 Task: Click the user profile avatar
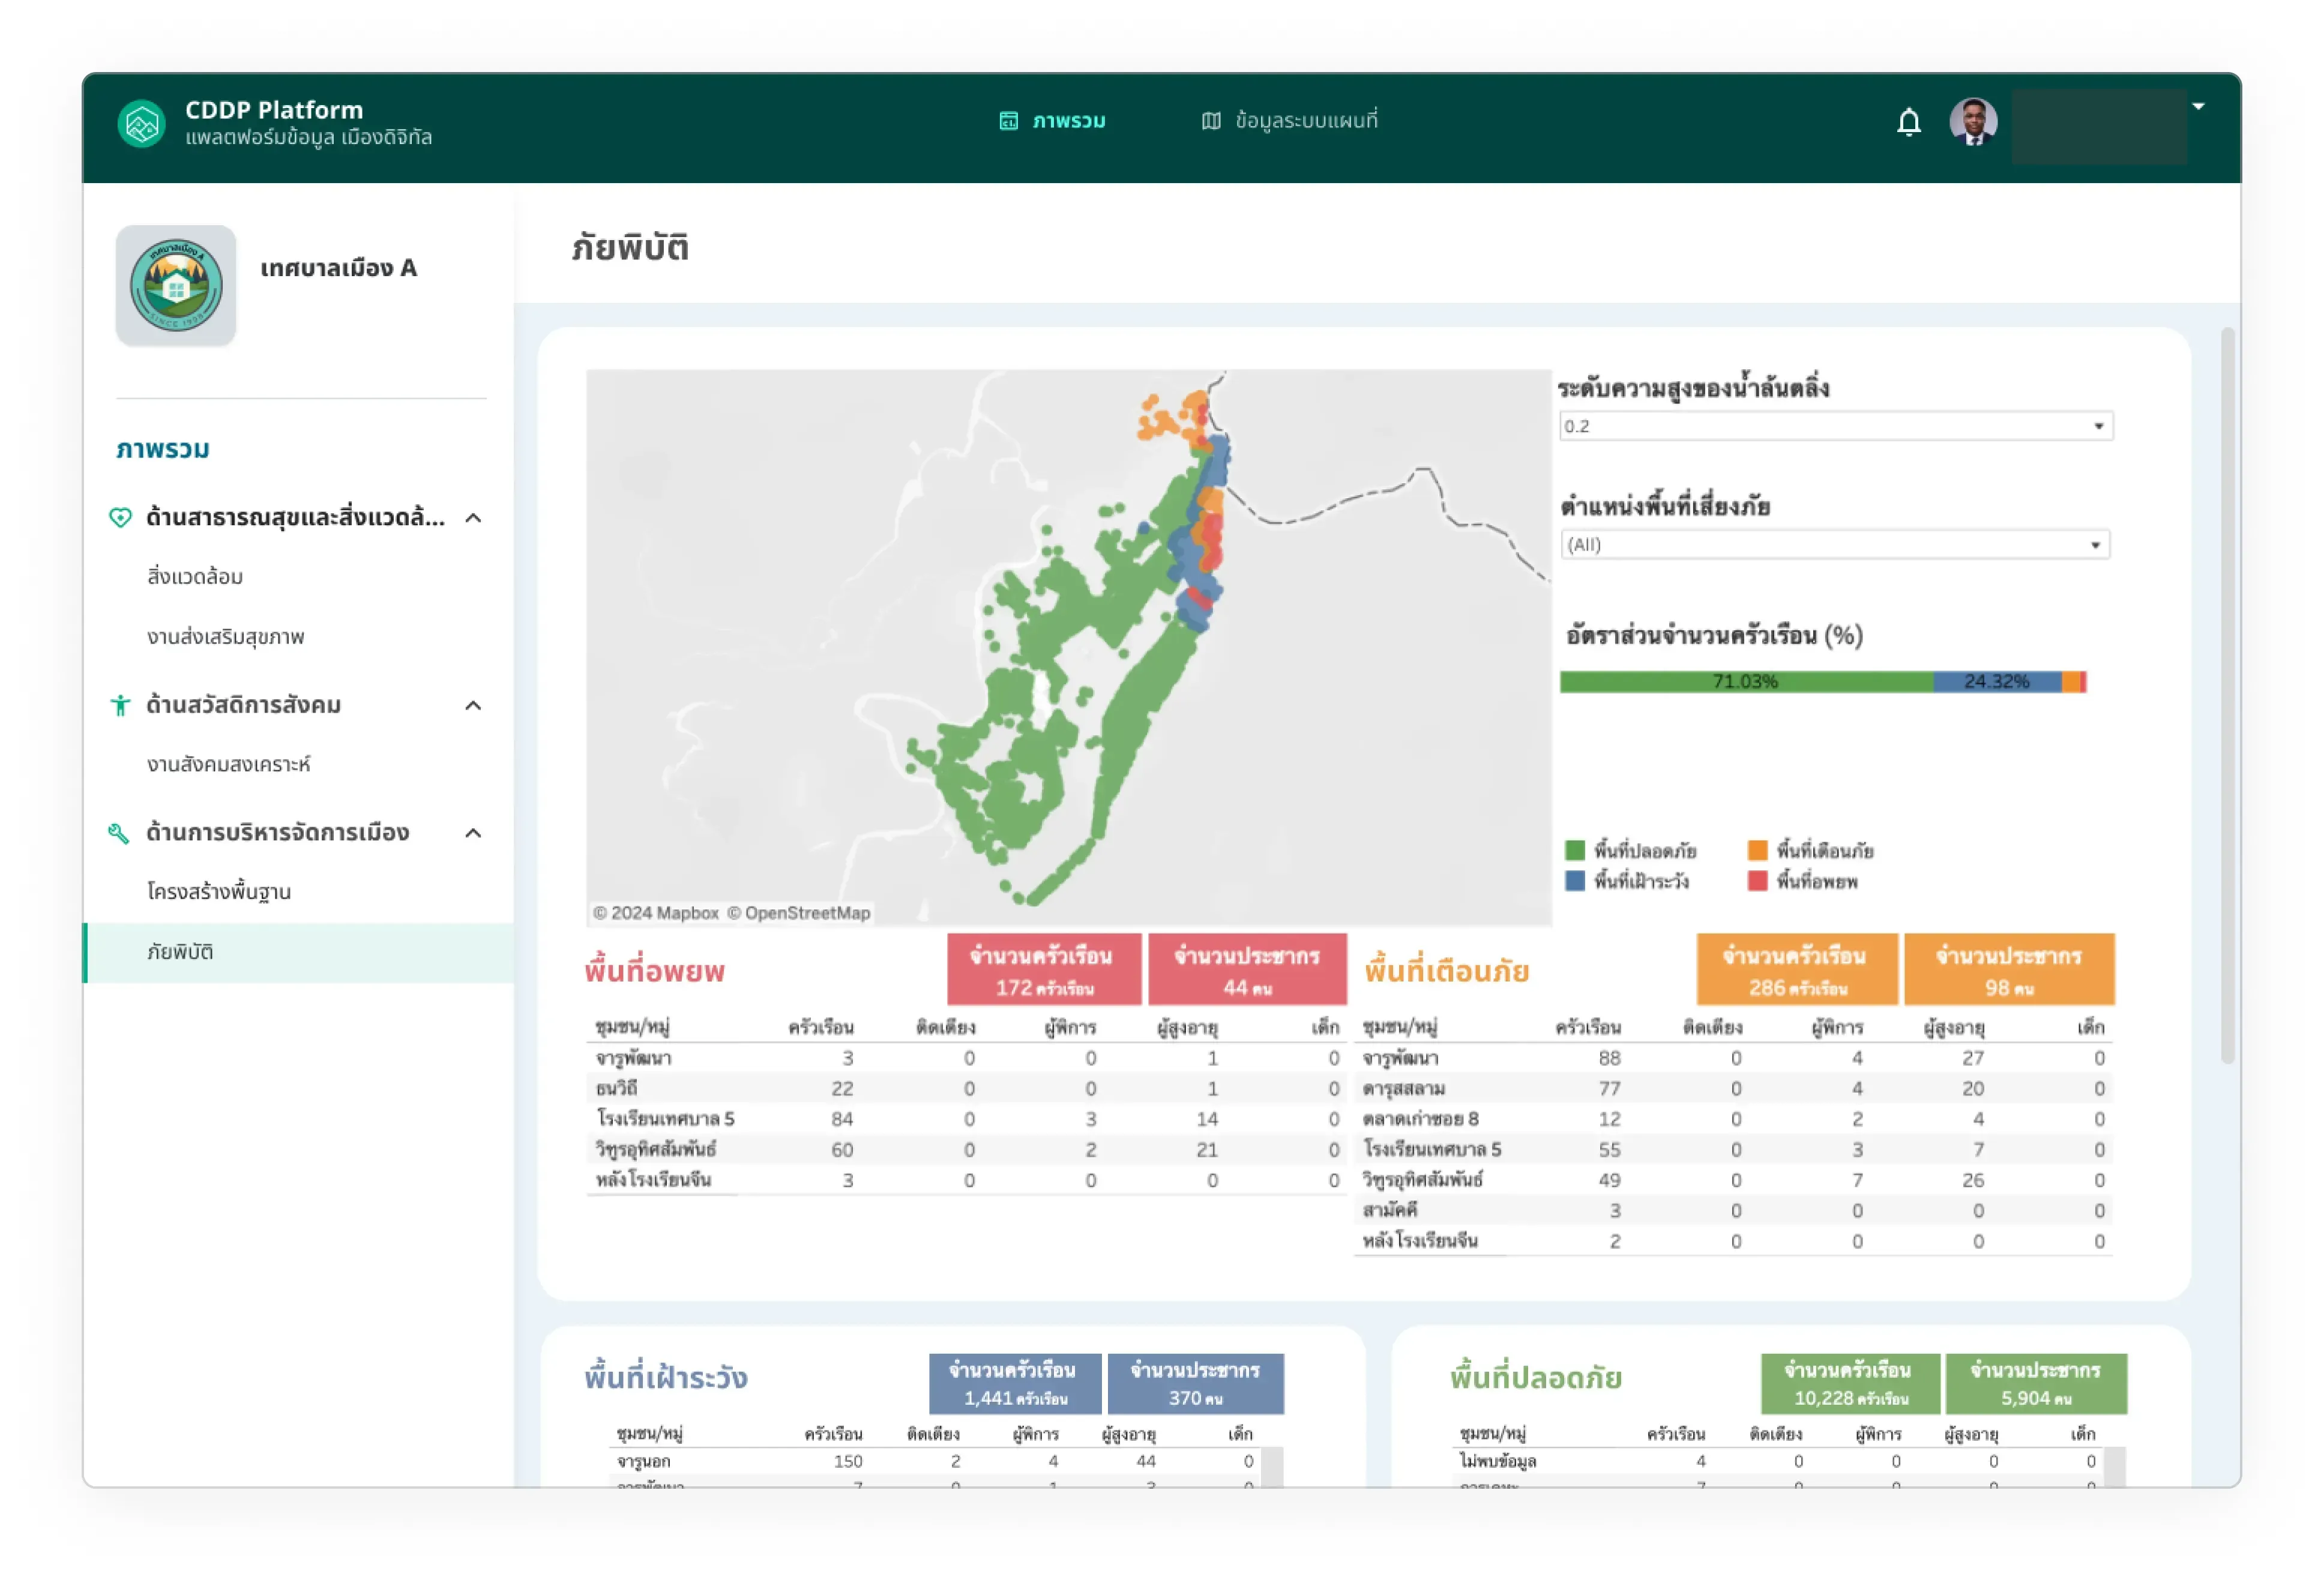[x=1973, y=123]
